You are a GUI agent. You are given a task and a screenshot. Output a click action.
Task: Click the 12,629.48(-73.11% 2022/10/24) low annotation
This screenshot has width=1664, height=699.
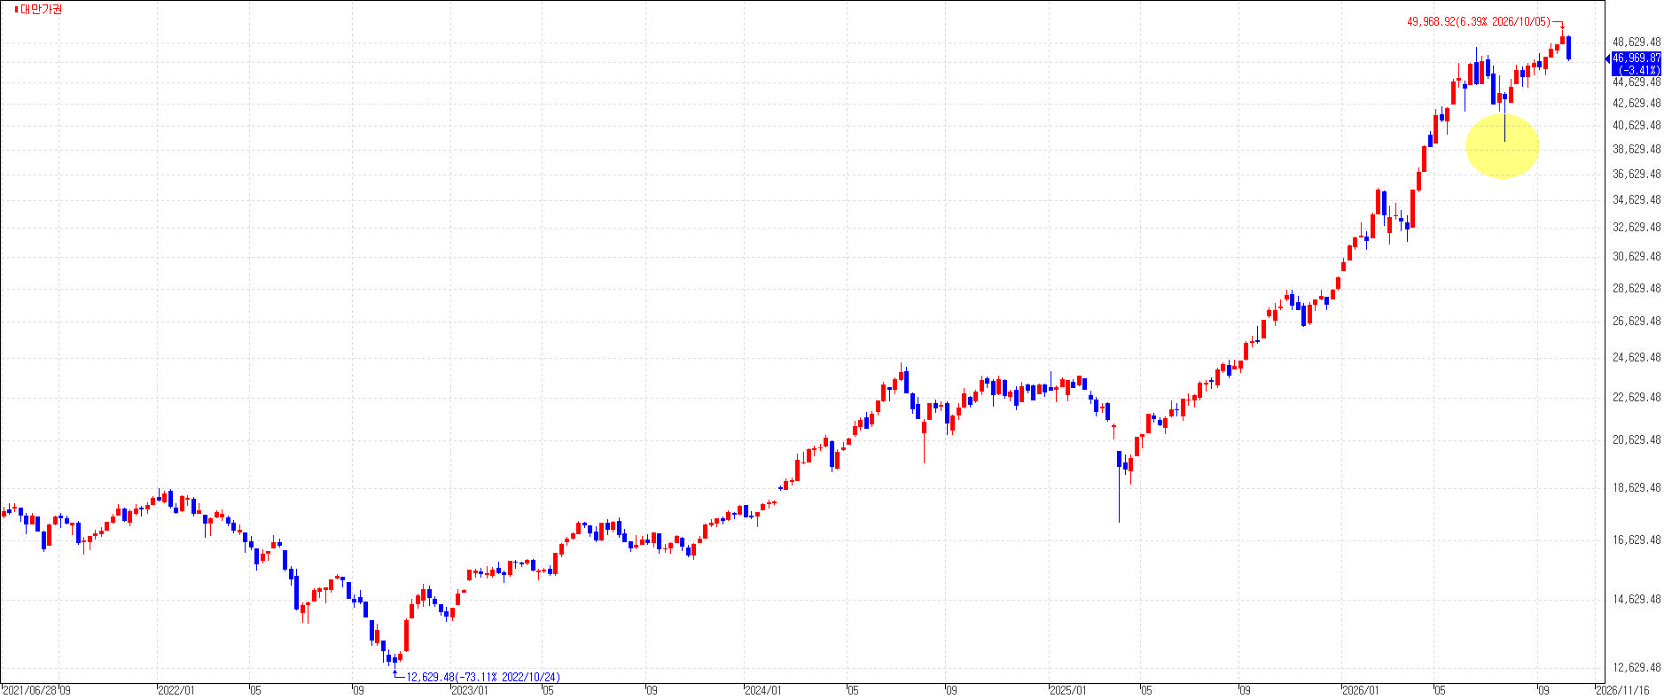pyautogui.click(x=483, y=677)
